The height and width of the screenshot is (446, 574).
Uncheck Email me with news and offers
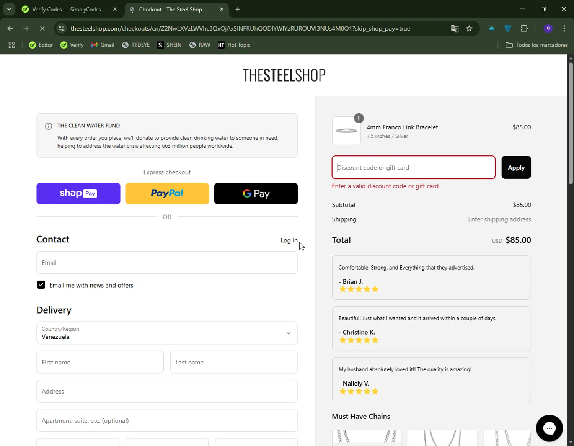pos(41,285)
